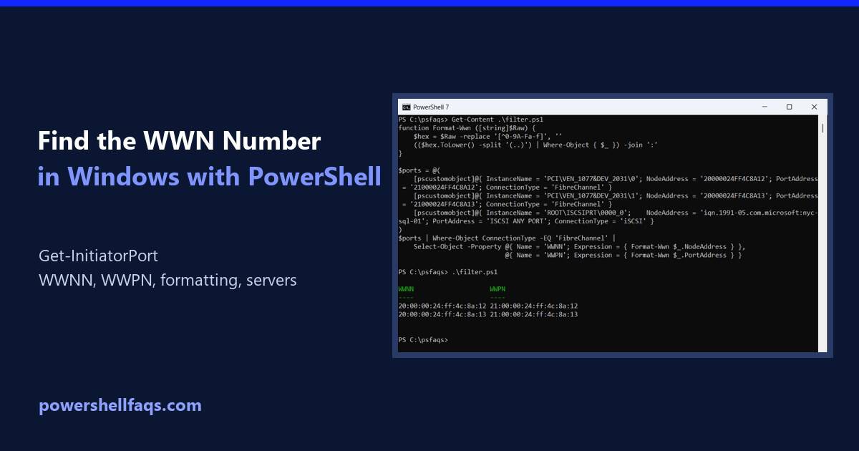The height and width of the screenshot is (451, 859).
Task: Click the '$hex = $Raw -replace' line
Action: [x=487, y=136]
